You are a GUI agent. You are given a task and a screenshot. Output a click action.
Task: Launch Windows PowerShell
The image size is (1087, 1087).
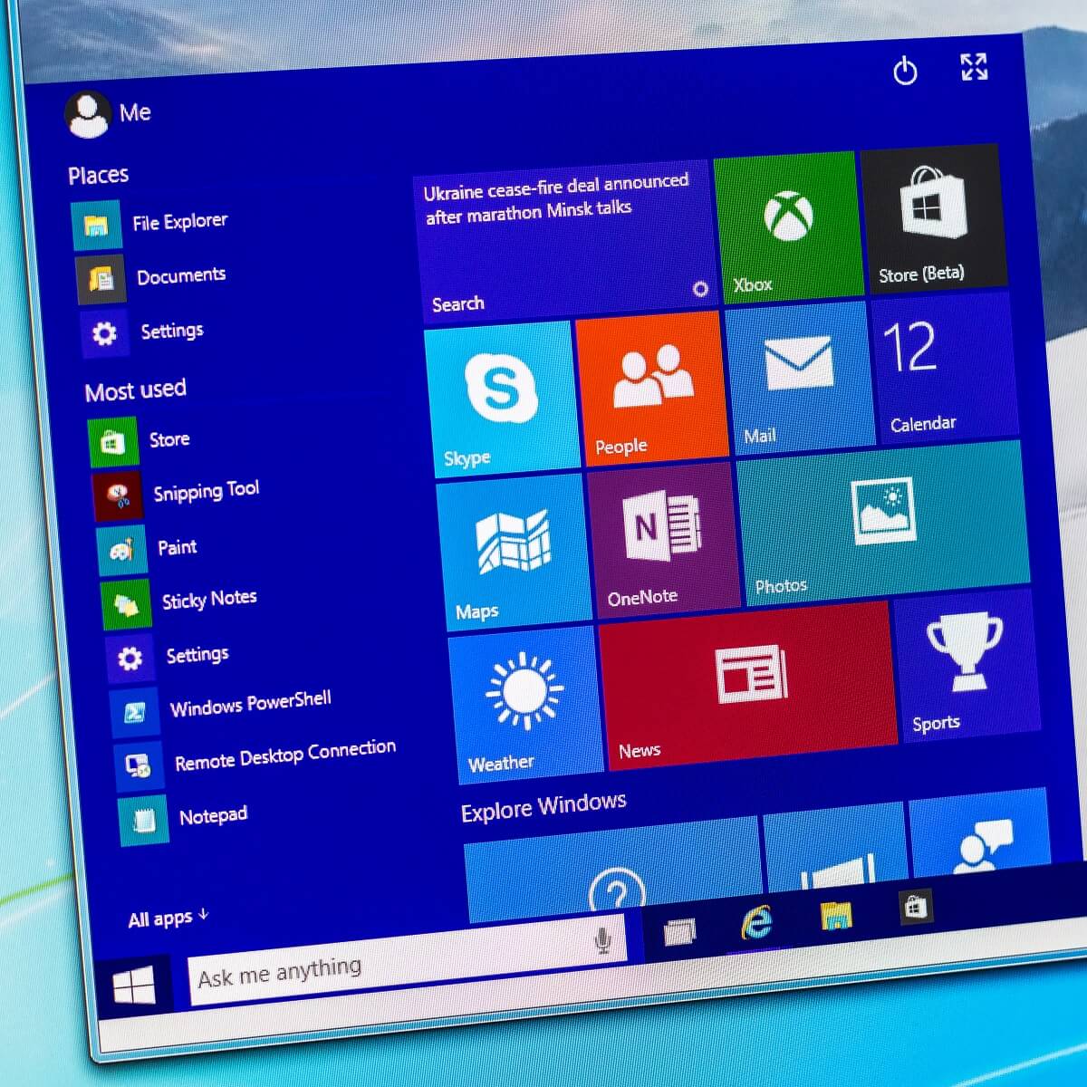point(220,707)
